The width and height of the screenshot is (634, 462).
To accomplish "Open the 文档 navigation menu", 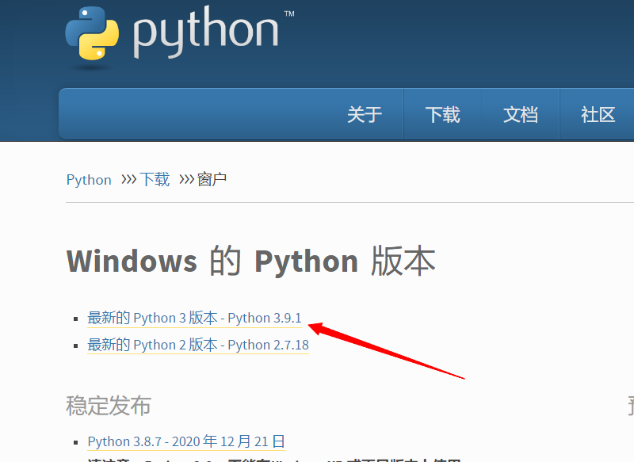I will tap(521, 114).
